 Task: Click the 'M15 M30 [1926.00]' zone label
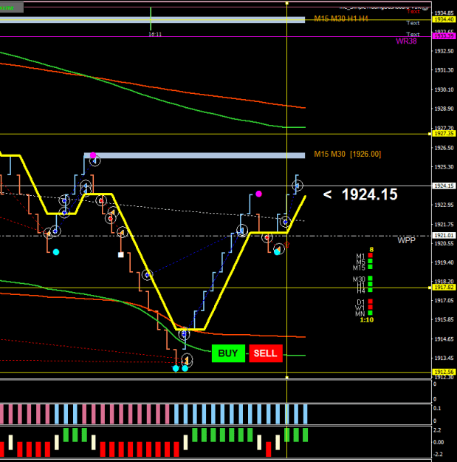coord(348,154)
